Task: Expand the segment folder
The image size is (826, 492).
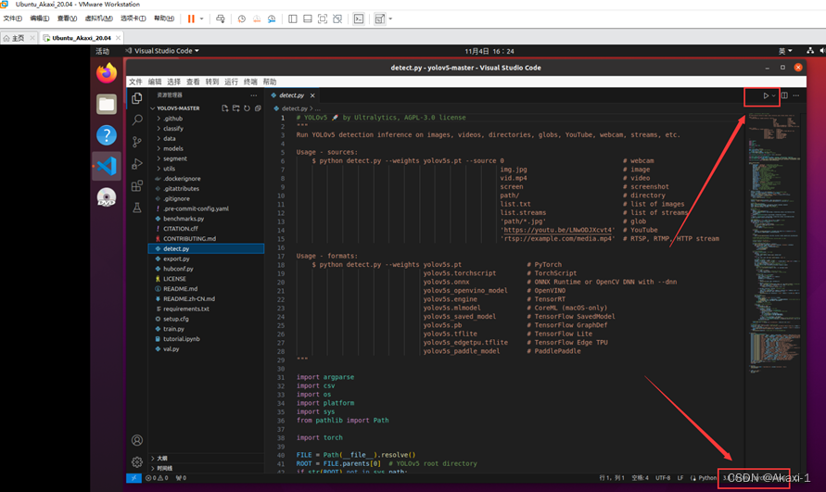Action: (x=175, y=158)
